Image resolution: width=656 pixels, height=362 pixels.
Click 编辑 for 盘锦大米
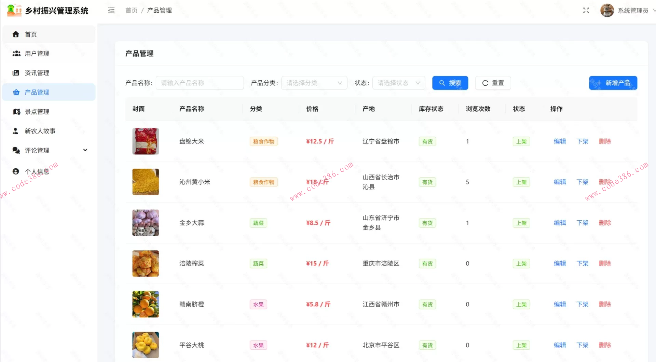coord(560,141)
